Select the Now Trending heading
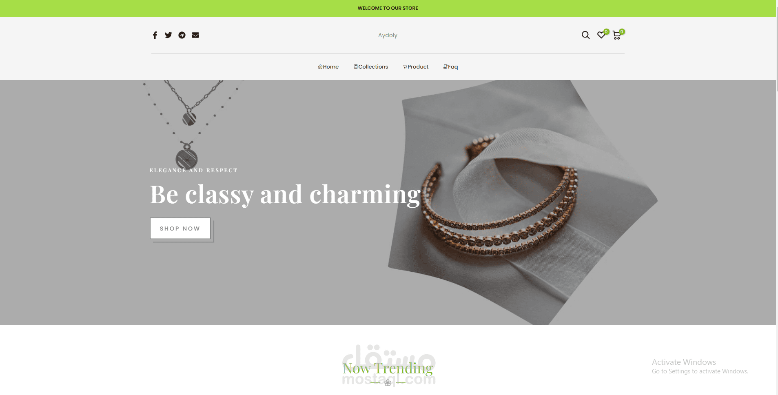Viewport: 778px width, 395px height. [x=388, y=368]
